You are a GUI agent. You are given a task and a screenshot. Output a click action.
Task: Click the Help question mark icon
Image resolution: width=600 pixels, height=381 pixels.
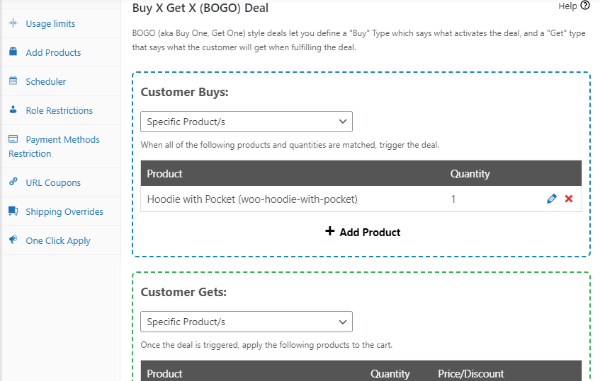click(x=584, y=6)
